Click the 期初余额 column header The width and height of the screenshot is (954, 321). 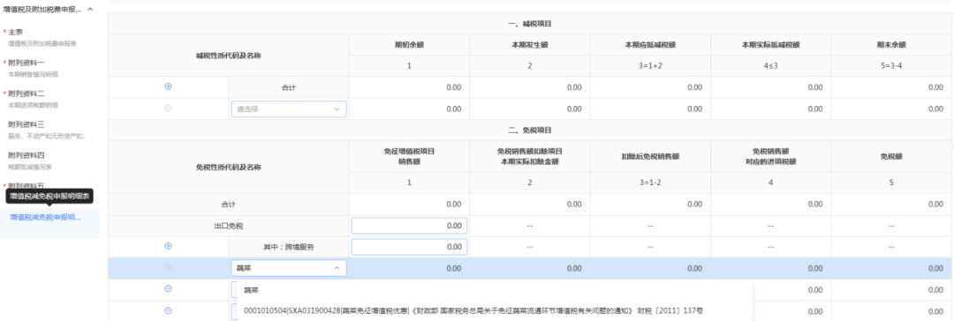tap(410, 44)
